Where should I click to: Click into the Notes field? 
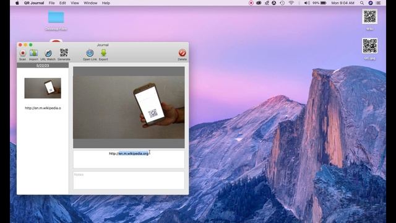129,180
